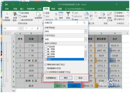Switch to the 页面布局 tab
The image size is (130, 93).
[31, 9]
